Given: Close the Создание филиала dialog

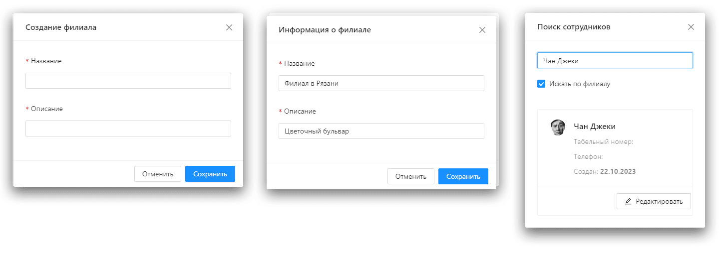Looking at the screenshot, I should coord(229,27).
